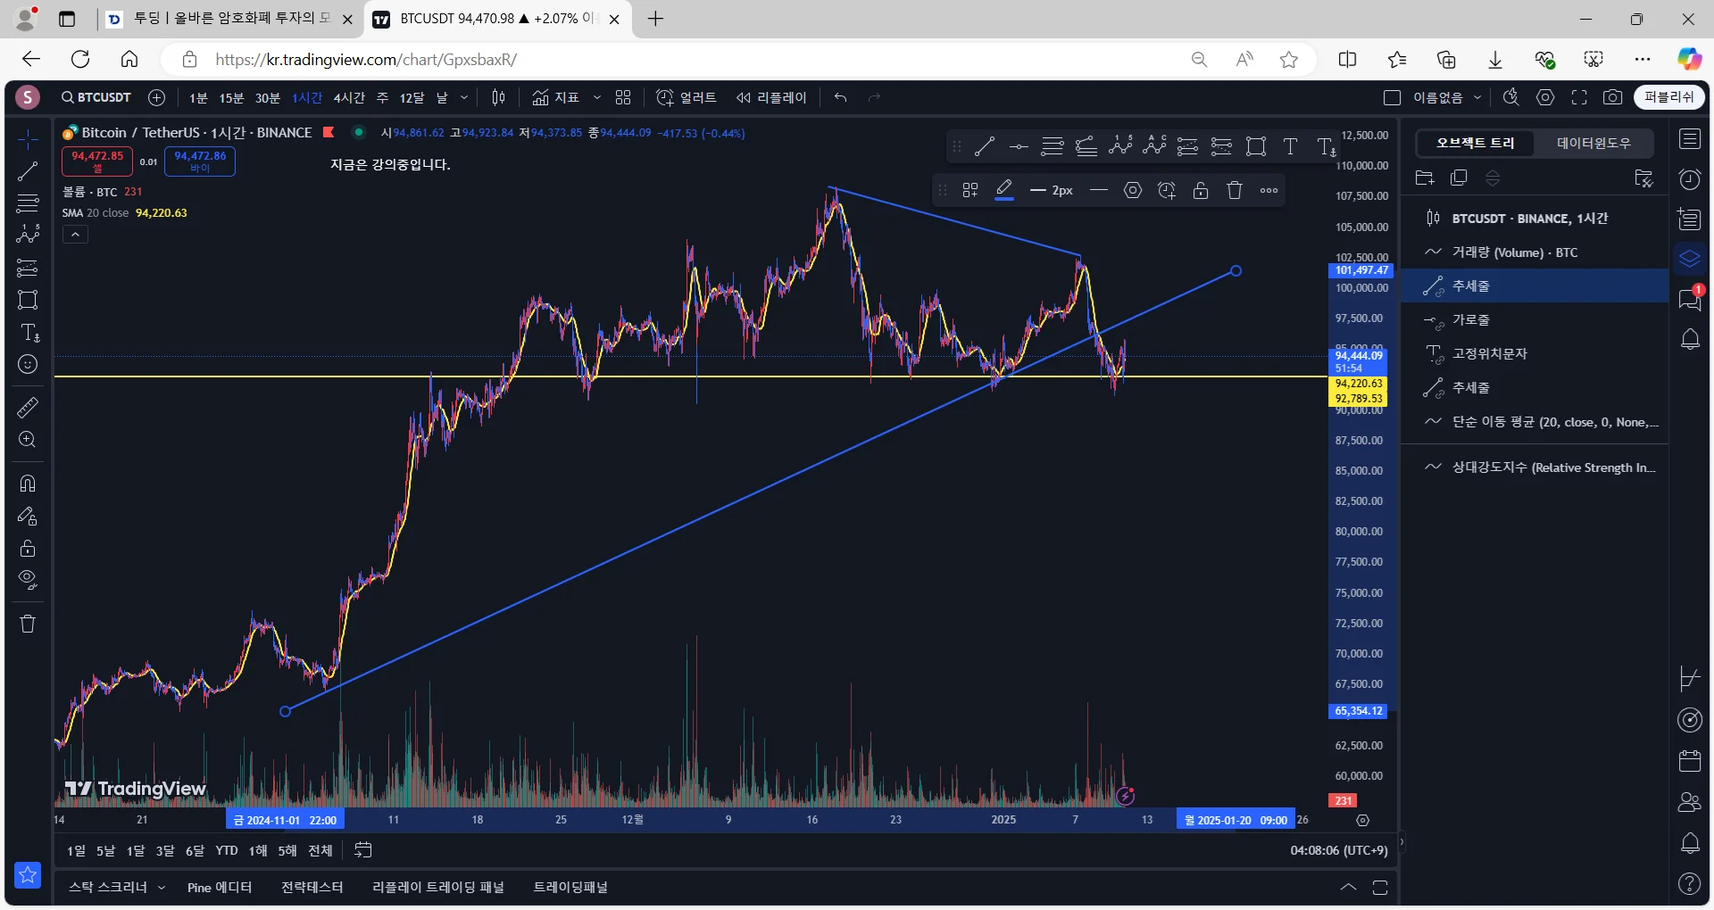The height and width of the screenshot is (910, 1714).
Task: Open the Fibonacci tools in left sidebar
Action: [x=28, y=203]
